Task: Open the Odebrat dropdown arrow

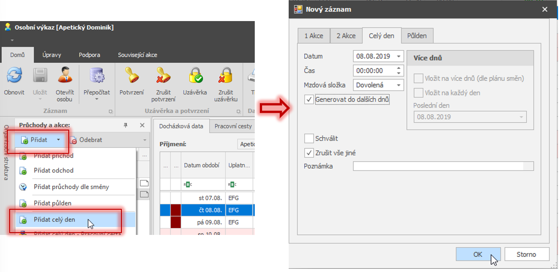Action: (x=145, y=140)
